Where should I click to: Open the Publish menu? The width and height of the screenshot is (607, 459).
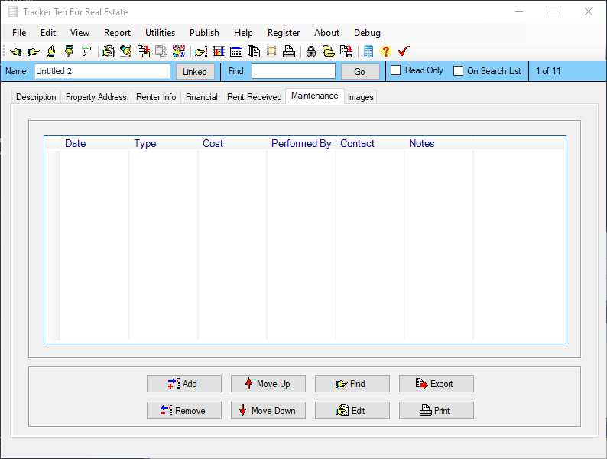pos(204,33)
